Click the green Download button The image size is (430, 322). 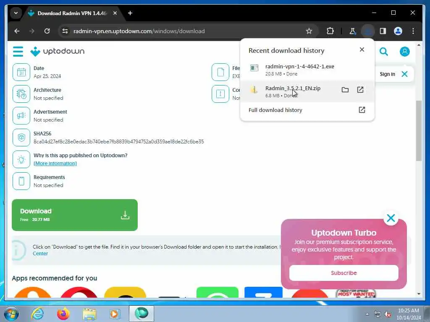coord(75,215)
